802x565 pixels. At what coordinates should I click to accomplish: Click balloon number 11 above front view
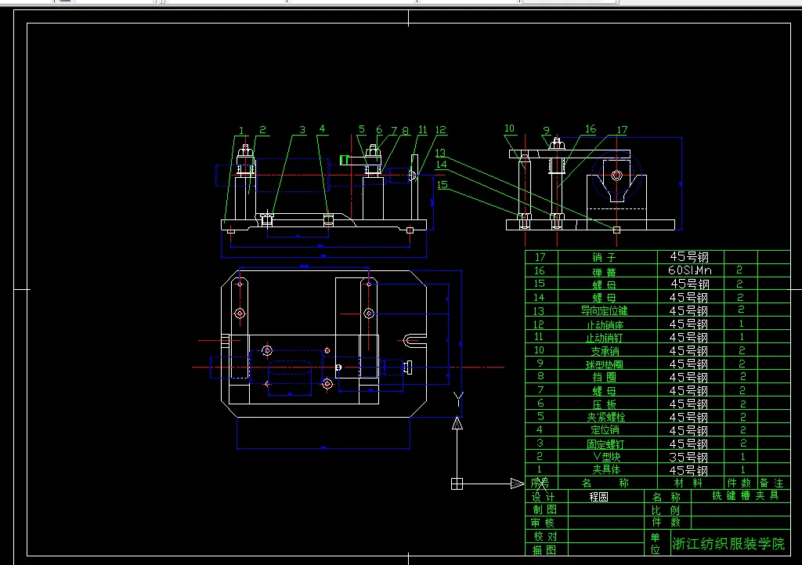click(422, 130)
